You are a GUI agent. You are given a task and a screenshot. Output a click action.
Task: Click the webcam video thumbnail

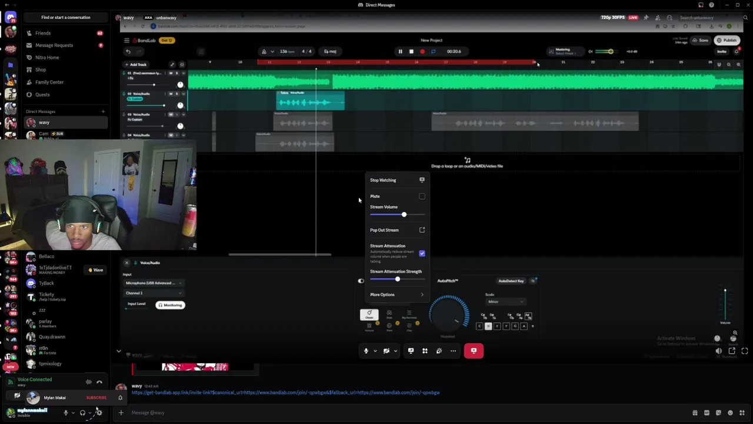(98, 196)
